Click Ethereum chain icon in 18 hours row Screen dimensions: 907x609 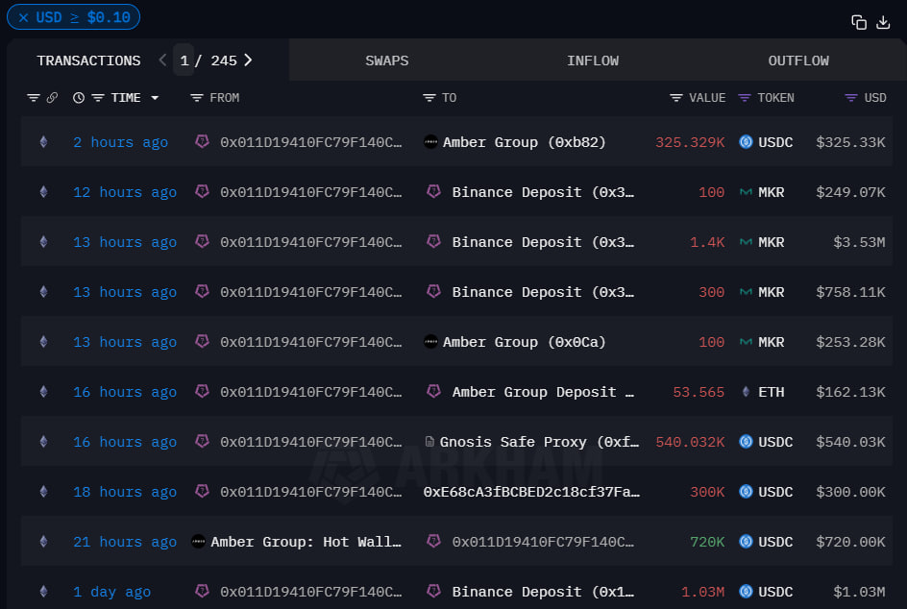(x=43, y=491)
